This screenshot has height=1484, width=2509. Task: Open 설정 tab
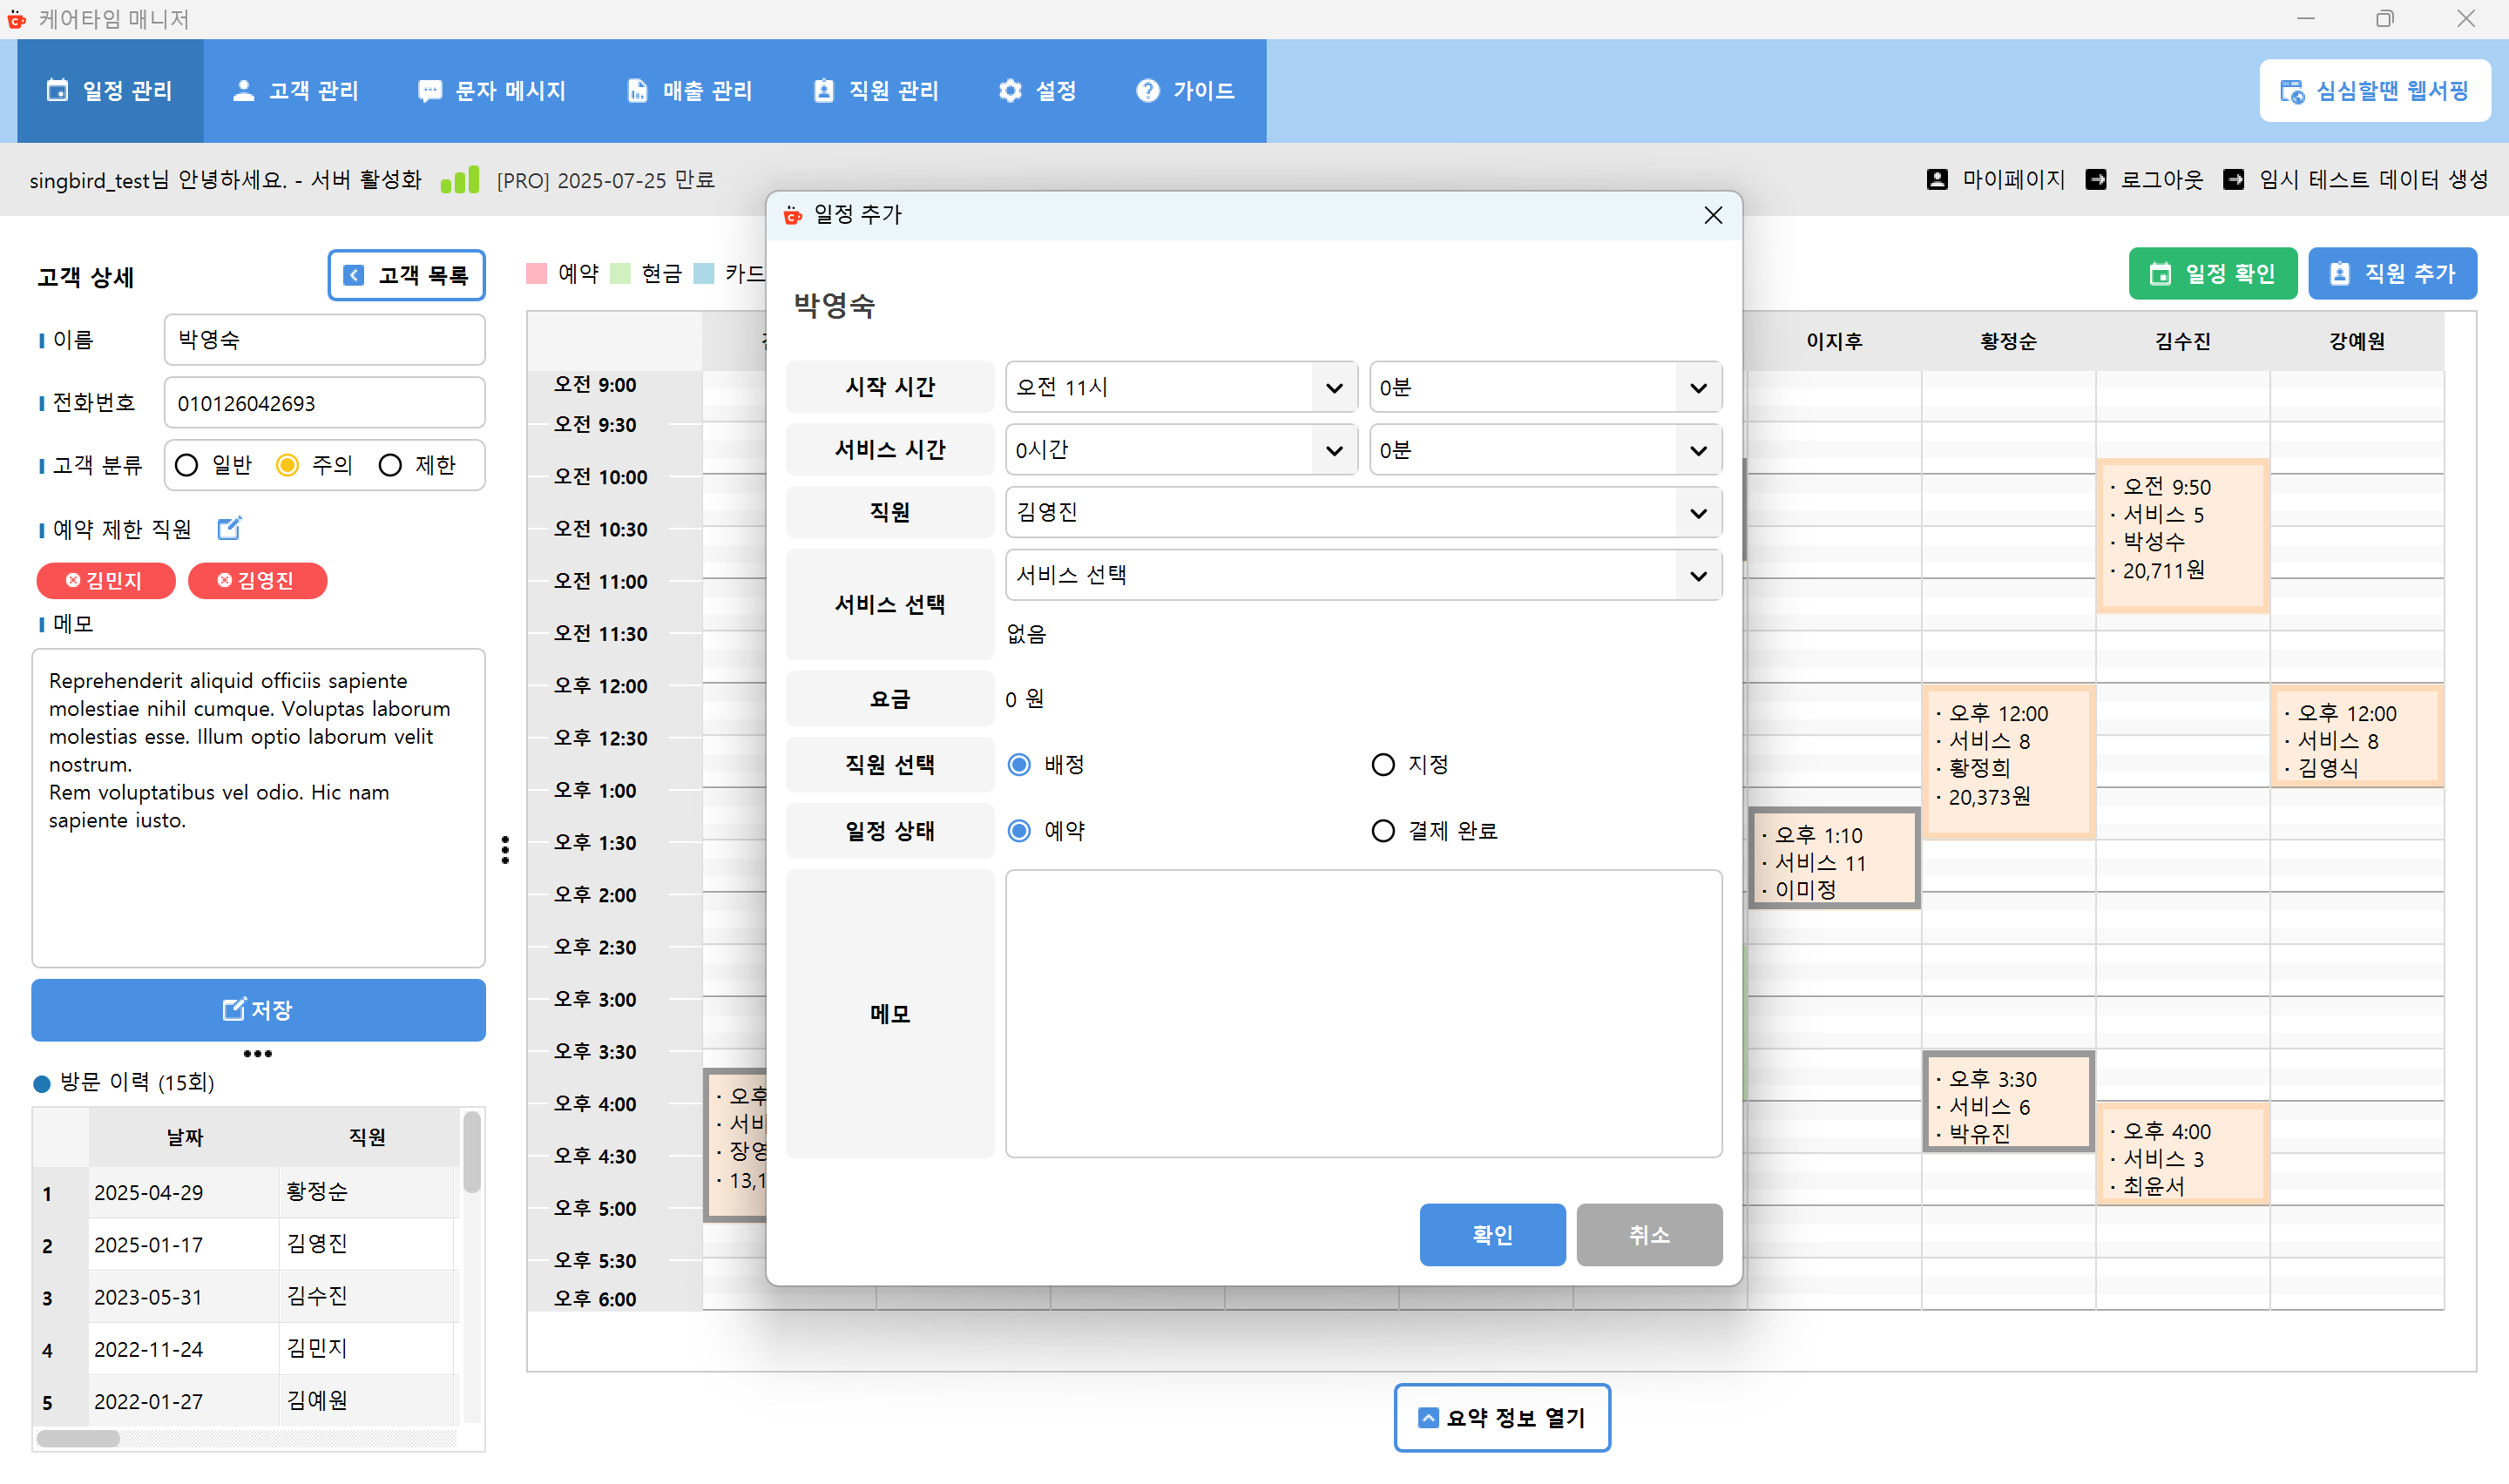[x=1037, y=91]
